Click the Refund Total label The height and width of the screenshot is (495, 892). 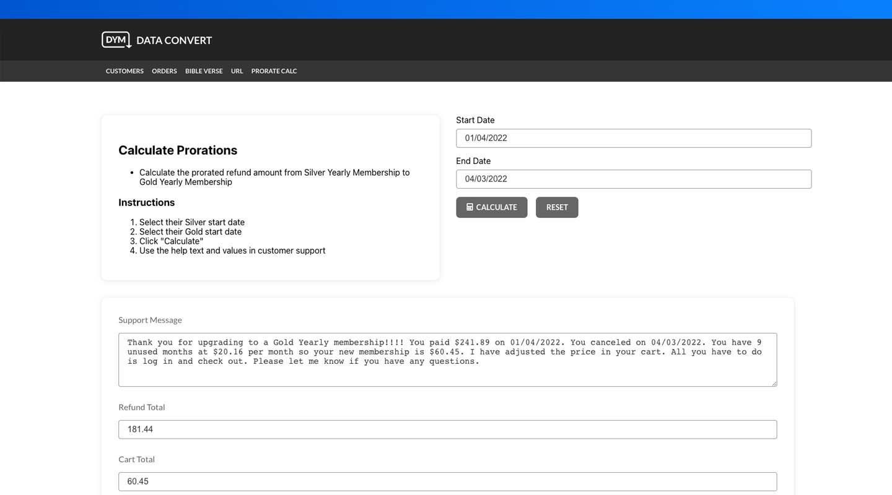[141, 407]
